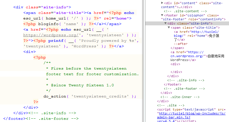Collapse the span class="site-title" node
Image resolution: width=229 pixels, height=122 pixels.
(x=169, y=28)
